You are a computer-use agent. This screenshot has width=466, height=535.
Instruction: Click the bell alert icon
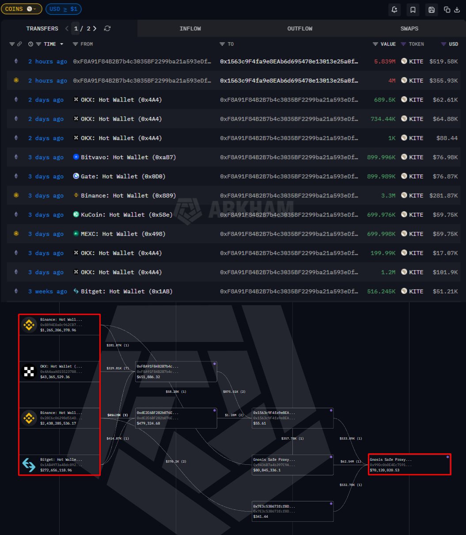[x=394, y=9]
